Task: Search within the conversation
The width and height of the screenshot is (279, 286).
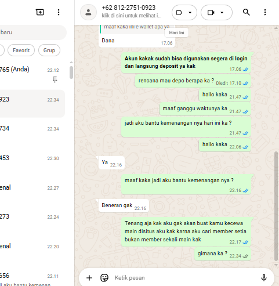Action: 246,12
